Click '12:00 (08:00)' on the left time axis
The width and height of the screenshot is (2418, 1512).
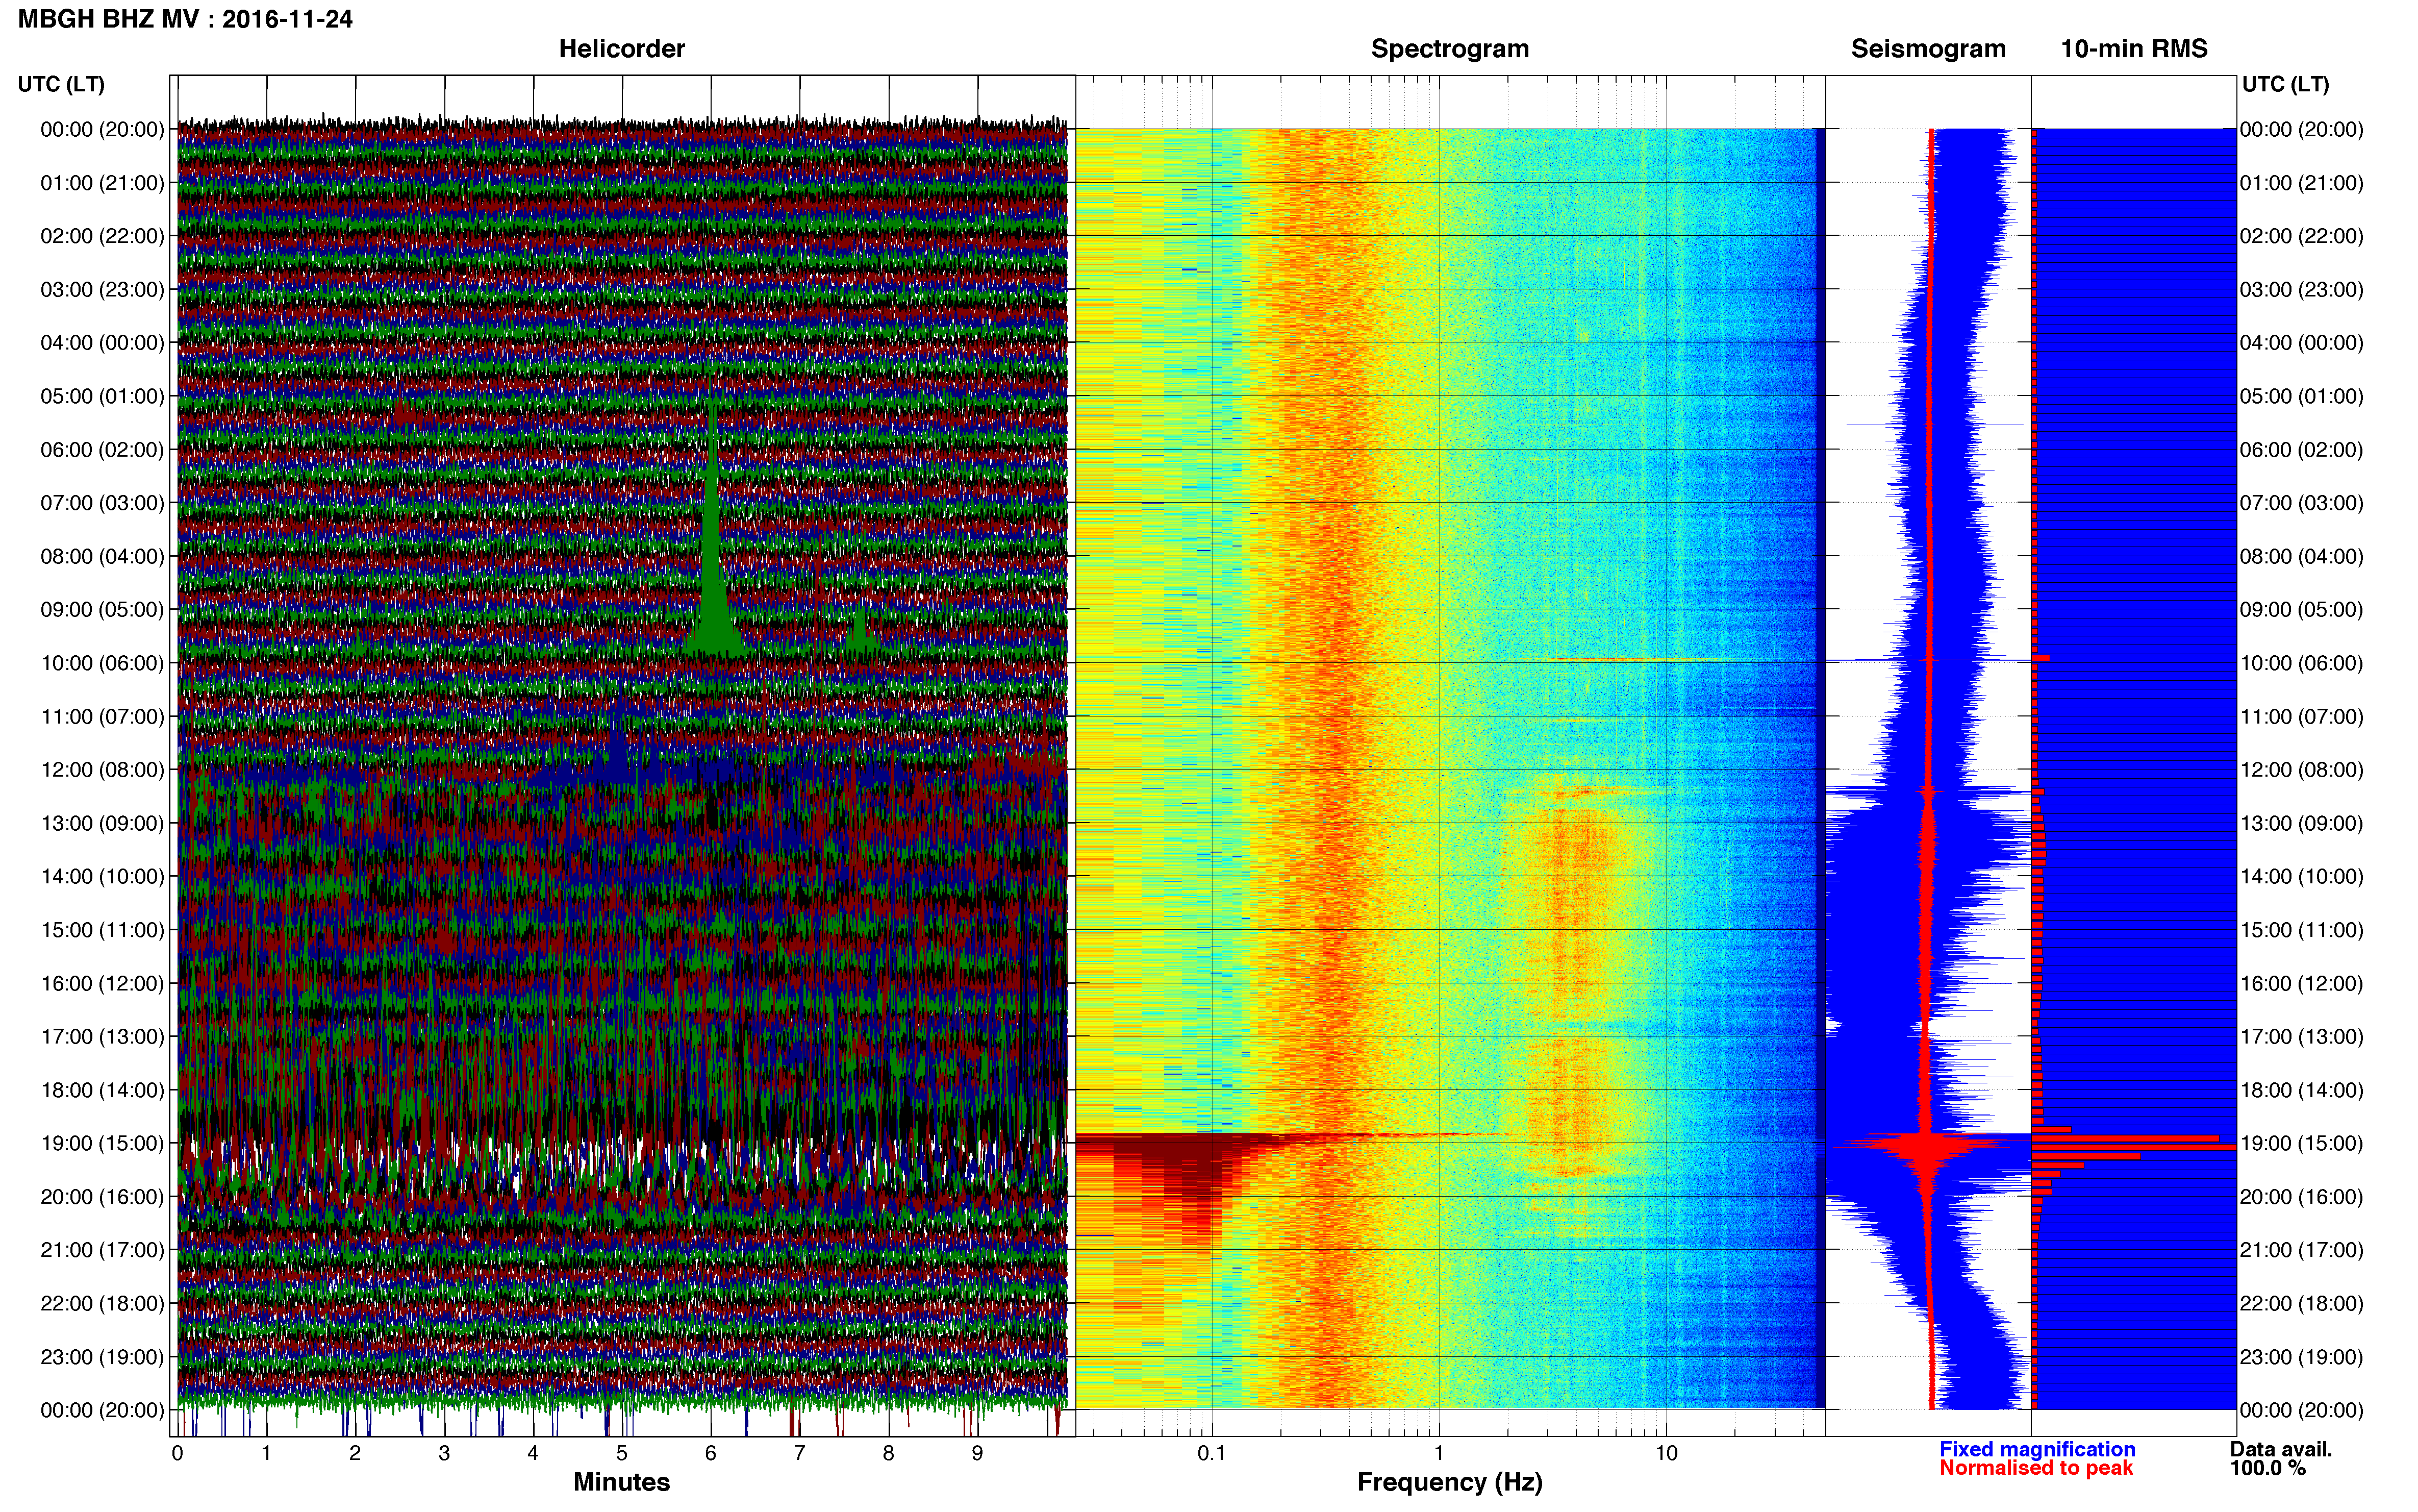pyautogui.click(x=102, y=770)
